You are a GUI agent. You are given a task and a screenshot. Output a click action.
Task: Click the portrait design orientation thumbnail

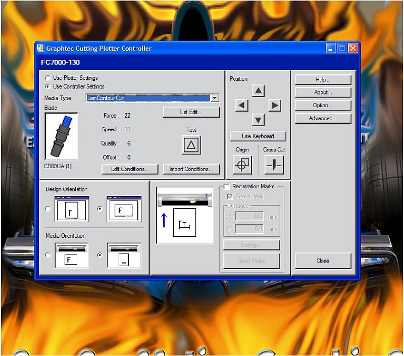click(x=72, y=209)
